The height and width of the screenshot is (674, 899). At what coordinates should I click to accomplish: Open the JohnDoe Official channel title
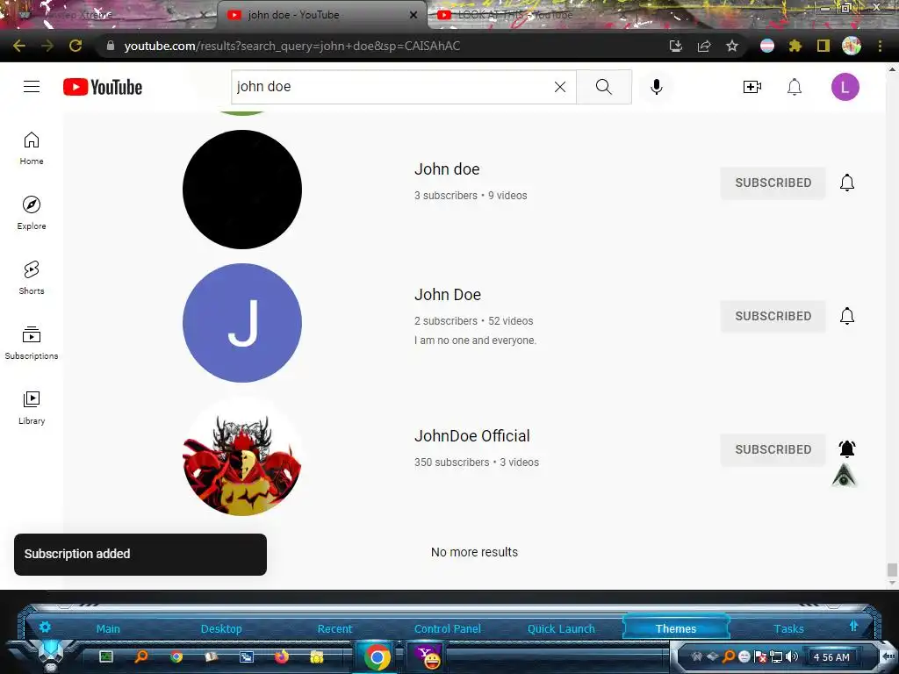pos(471,436)
